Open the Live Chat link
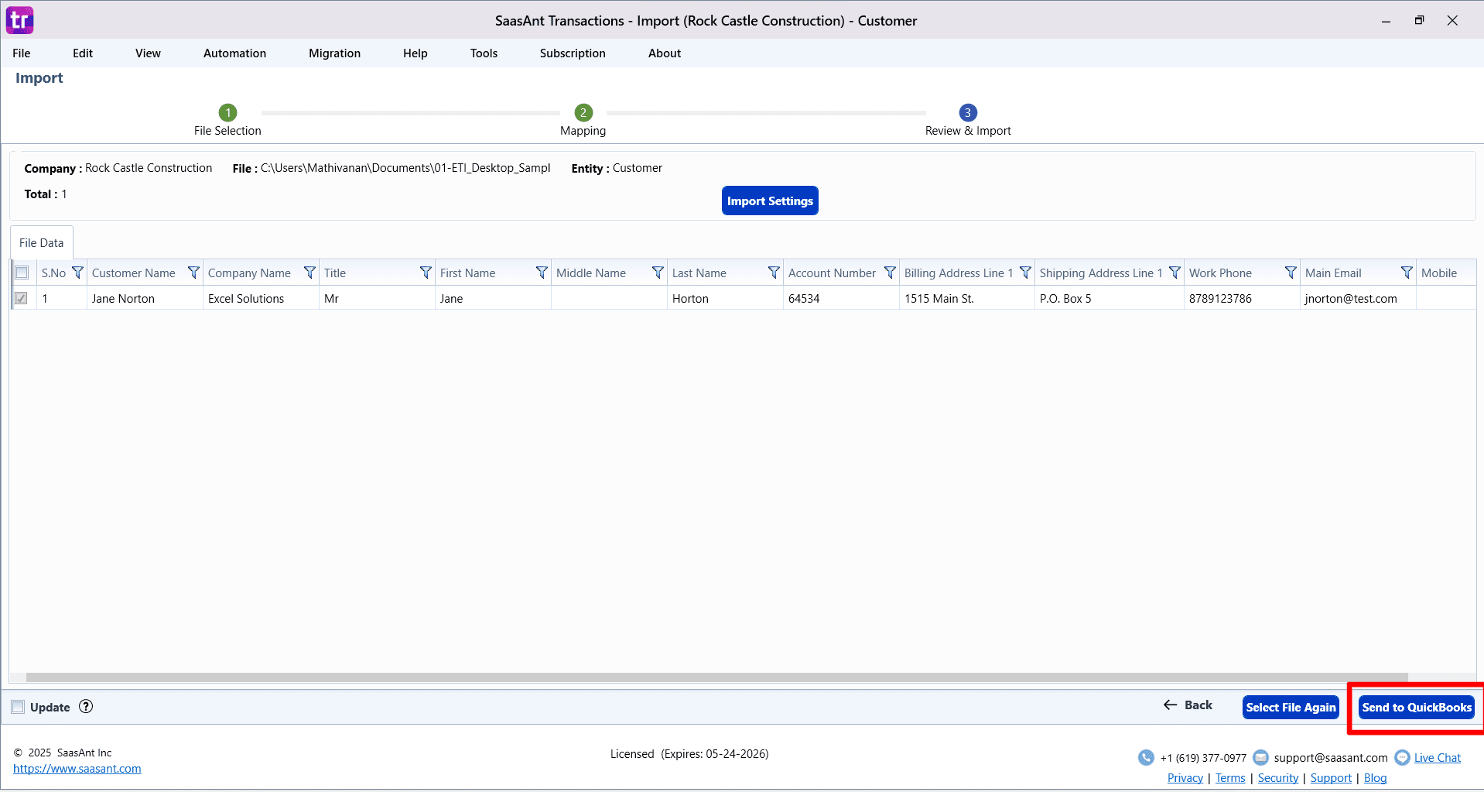The width and height of the screenshot is (1484, 792). [x=1438, y=758]
